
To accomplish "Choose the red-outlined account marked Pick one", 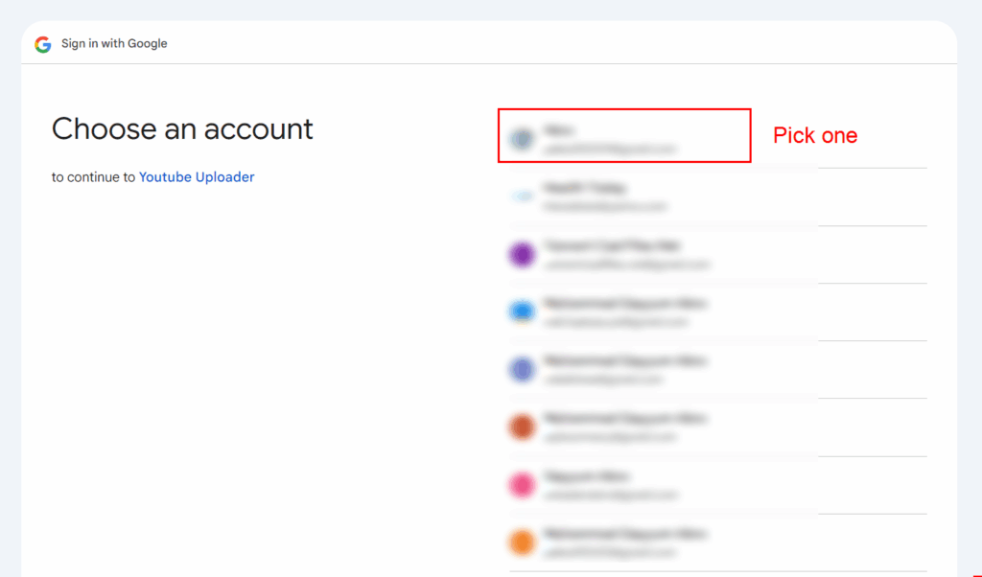I will (623, 135).
